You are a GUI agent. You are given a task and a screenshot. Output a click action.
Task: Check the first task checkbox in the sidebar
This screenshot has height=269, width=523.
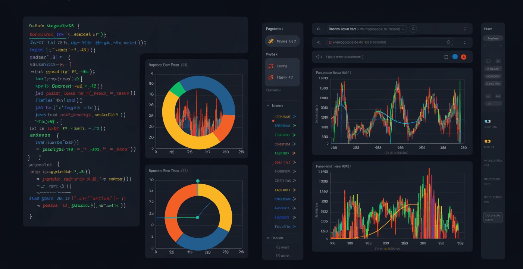(270, 66)
